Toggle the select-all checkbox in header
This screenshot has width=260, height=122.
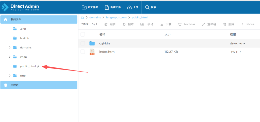coord(83,34)
